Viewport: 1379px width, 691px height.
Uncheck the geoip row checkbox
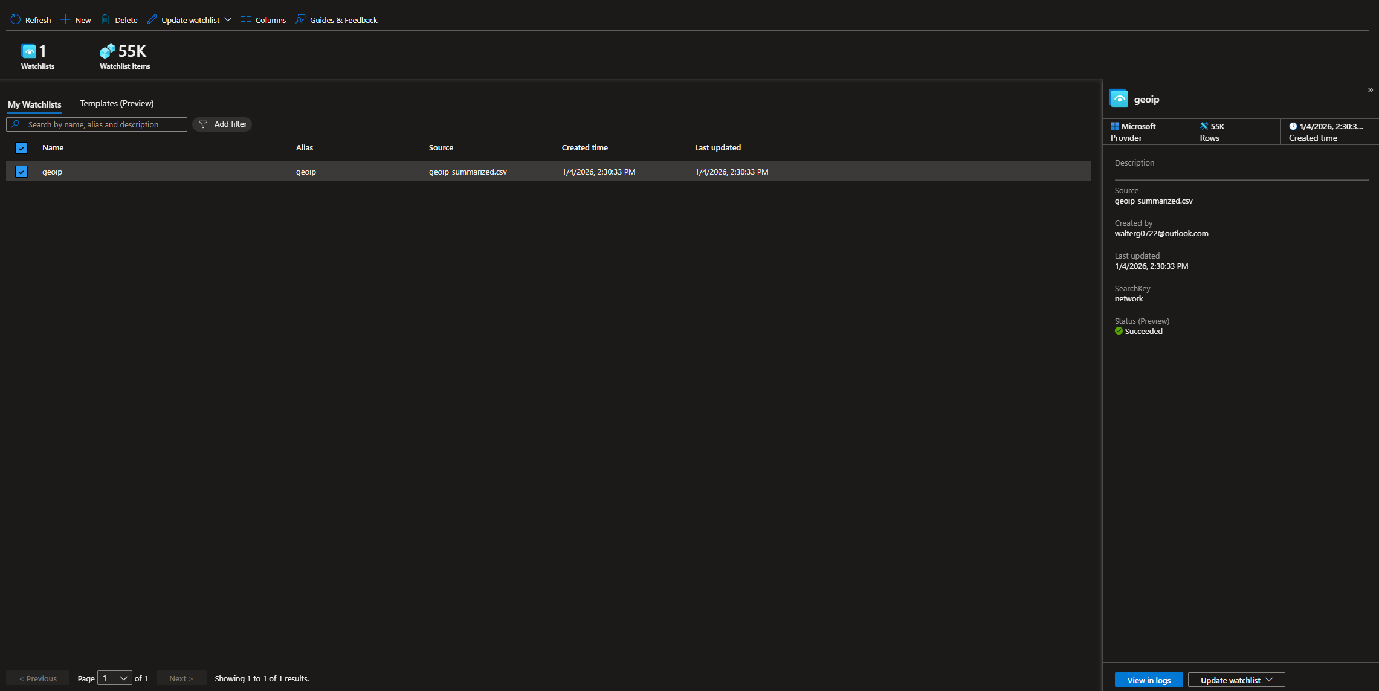click(21, 172)
